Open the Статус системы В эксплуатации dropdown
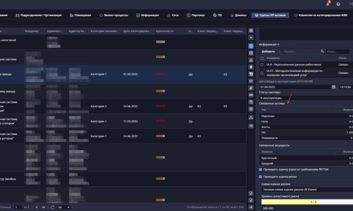The image size is (353, 211). click(306, 98)
